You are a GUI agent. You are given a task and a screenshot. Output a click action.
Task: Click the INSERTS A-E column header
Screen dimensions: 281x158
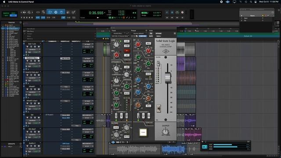[x=65, y=41]
